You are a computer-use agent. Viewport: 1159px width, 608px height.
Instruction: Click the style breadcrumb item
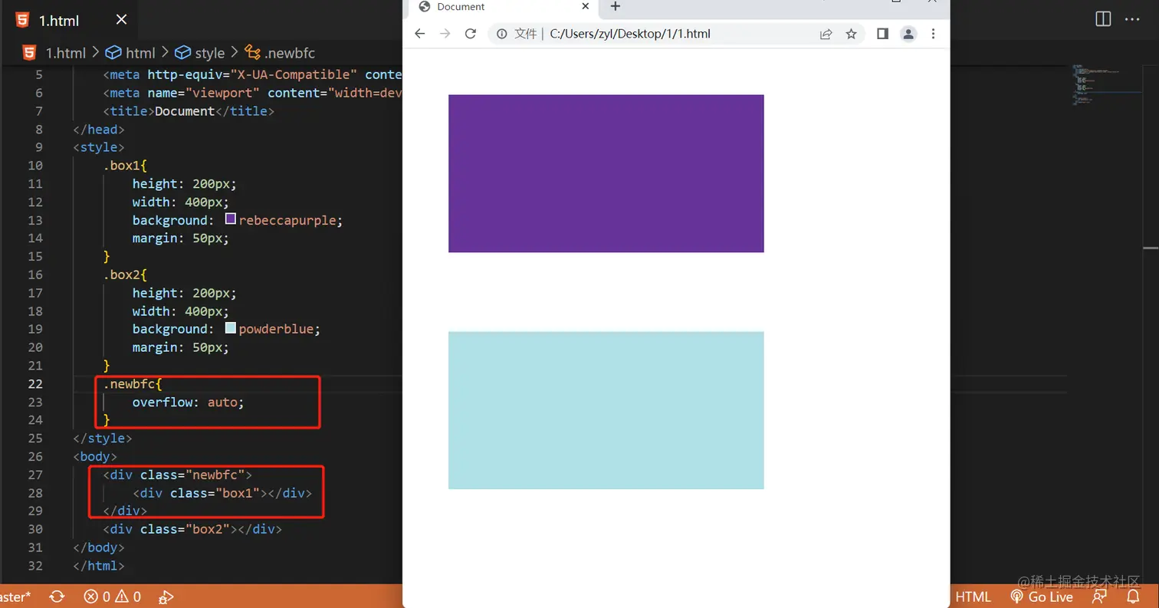click(200, 53)
